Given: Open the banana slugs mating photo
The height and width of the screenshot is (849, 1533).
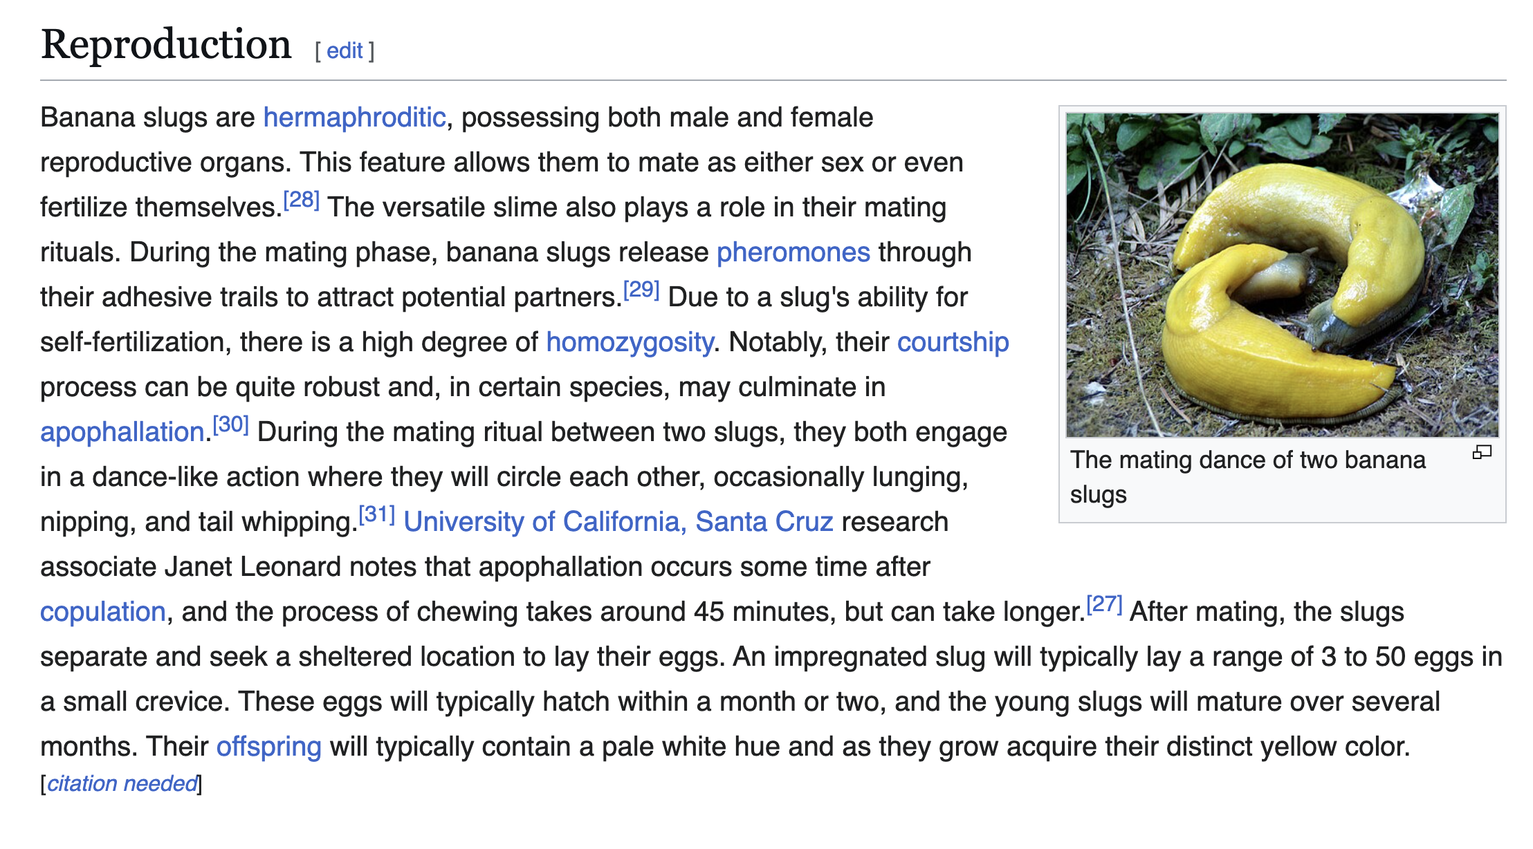Looking at the screenshot, I should click(1282, 274).
